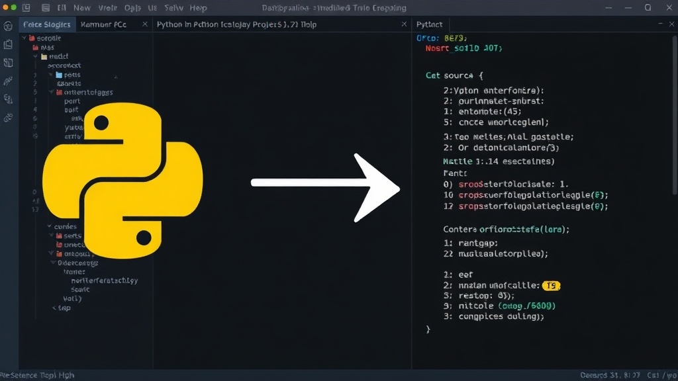Collapse the 'condes' section chevron
The image size is (678, 381).
coord(49,226)
